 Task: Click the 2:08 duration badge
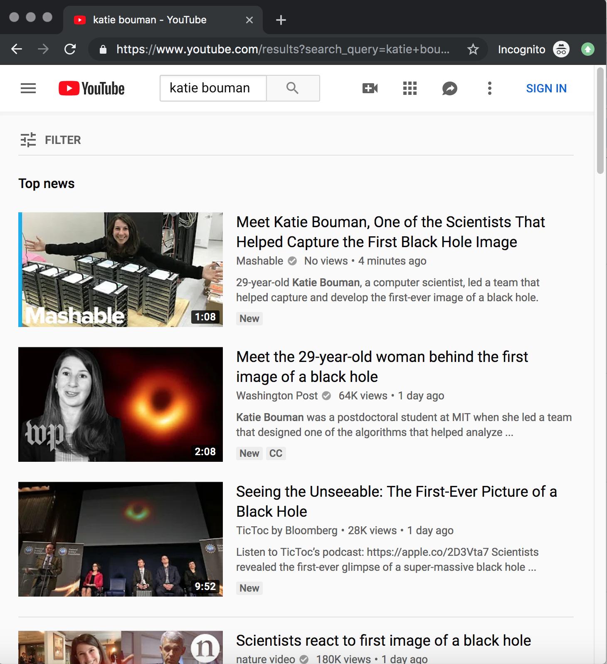click(205, 451)
